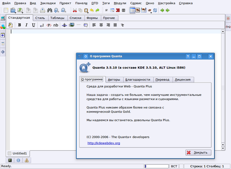Apply bold tag with B icon
The width and height of the screenshot is (231, 169).
coord(19,25)
